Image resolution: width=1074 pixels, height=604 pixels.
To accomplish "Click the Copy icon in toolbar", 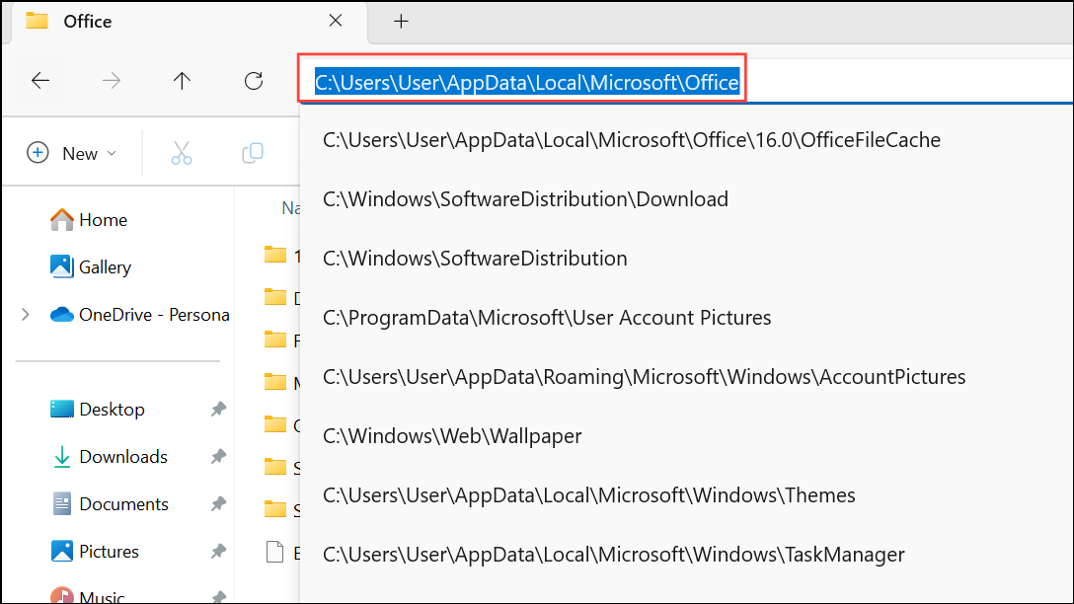I will click(253, 153).
